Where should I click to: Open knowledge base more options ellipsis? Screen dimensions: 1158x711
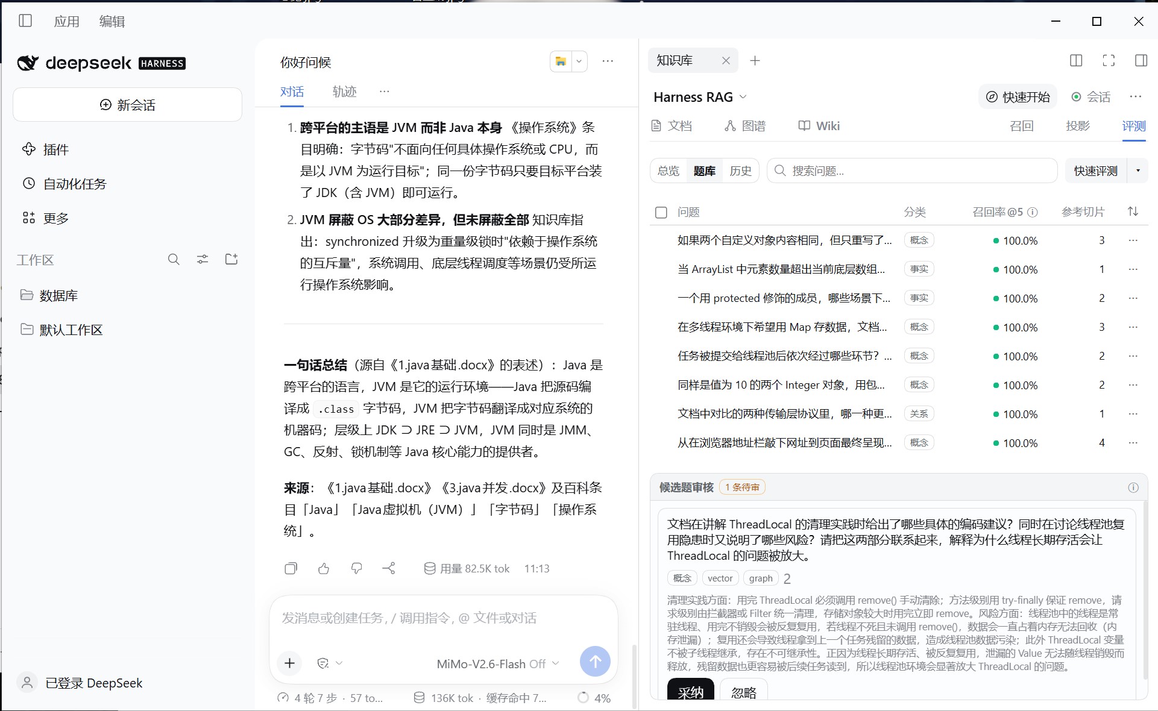(x=1136, y=97)
